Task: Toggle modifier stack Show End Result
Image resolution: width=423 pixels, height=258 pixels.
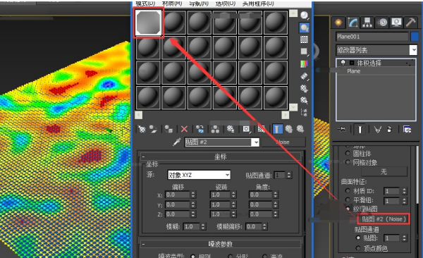Action: tap(360, 130)
